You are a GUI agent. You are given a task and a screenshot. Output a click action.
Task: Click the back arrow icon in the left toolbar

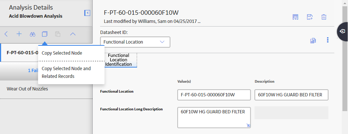[x=6, y=34]
